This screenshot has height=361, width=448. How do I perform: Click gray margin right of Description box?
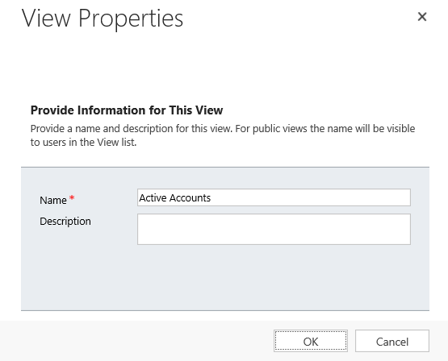click(x=420, y=230)
